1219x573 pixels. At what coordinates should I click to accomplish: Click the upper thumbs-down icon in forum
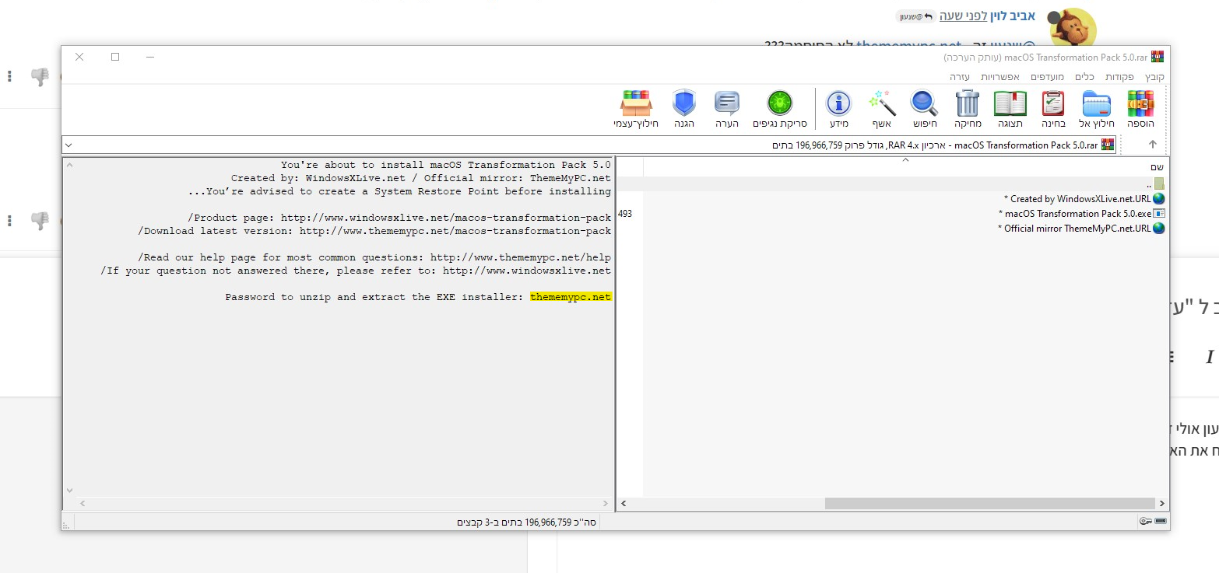tap(40, 76)
